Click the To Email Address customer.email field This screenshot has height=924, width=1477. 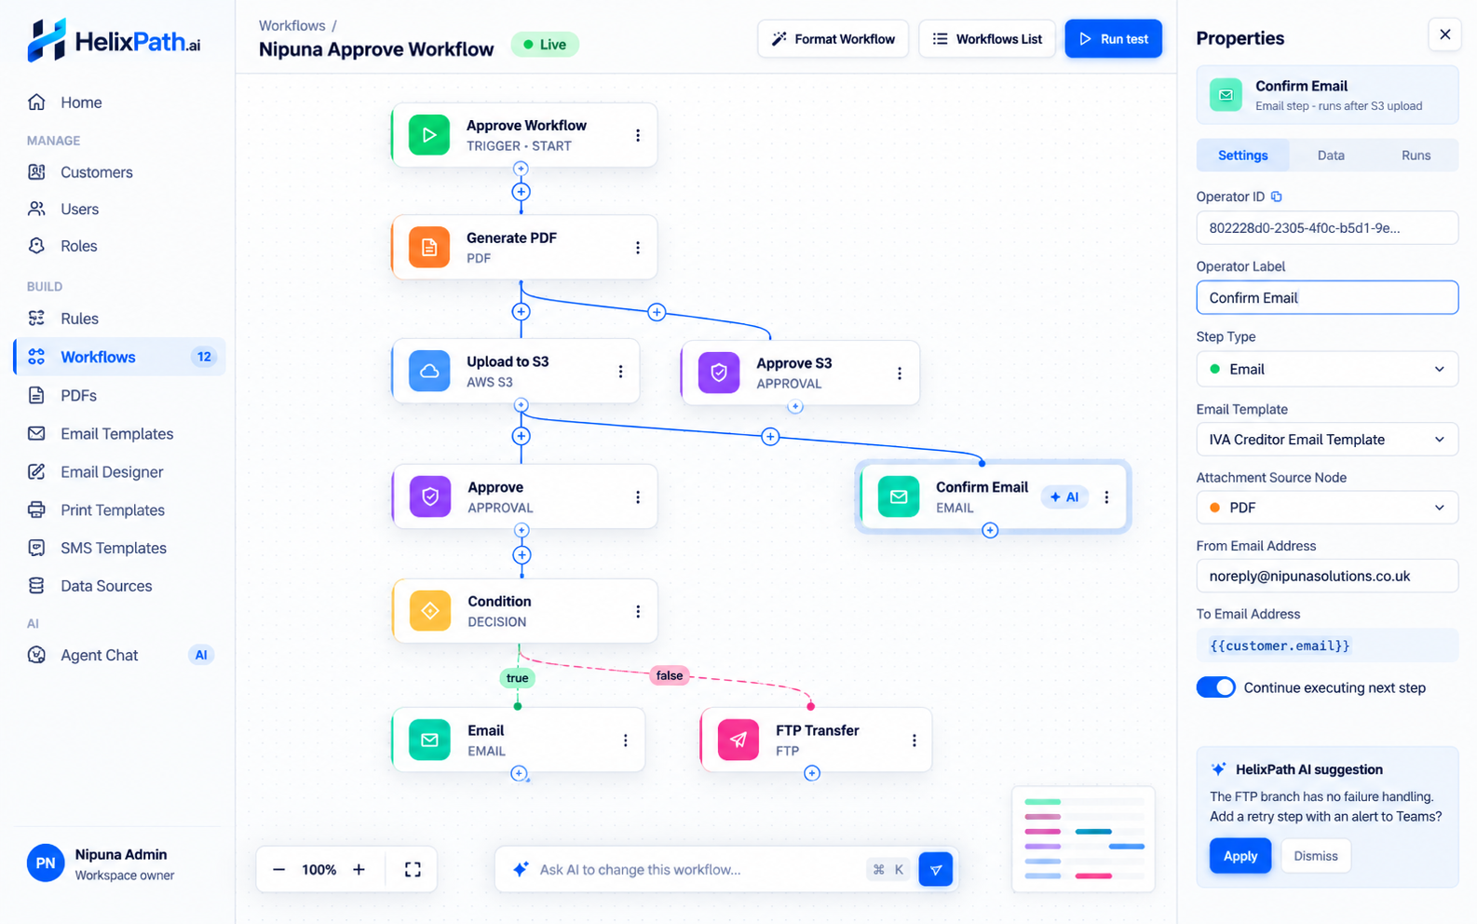1327,645
